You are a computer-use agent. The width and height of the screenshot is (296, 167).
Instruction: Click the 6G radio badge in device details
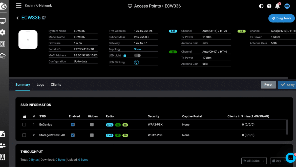(241, 31)
